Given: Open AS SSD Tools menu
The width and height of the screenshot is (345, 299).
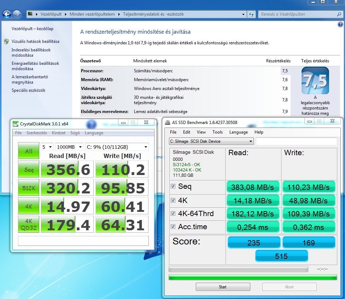Looking at the screenshot, I should [217, 132].
